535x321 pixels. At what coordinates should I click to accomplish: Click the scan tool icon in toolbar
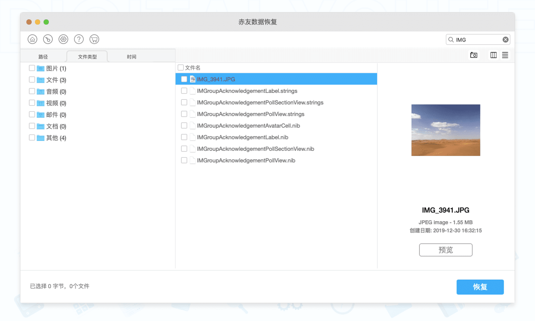(48, 39)
